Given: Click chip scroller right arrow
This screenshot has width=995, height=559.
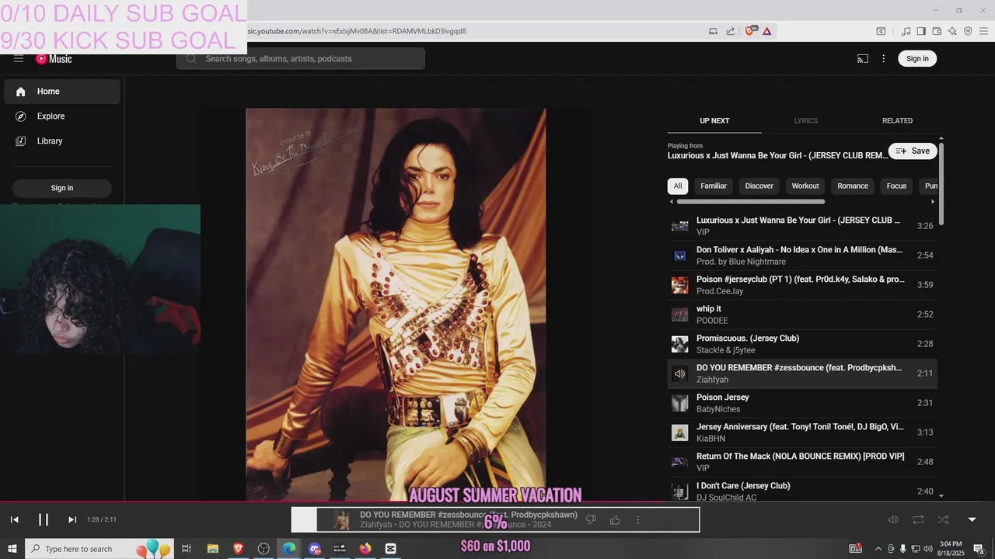Looking at the screenshot, I should coord(933,202).
